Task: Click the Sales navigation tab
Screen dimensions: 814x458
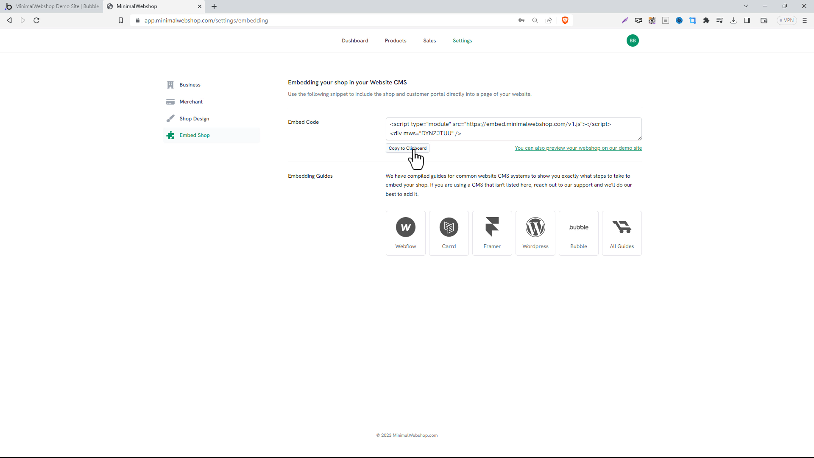Action: 430,41
